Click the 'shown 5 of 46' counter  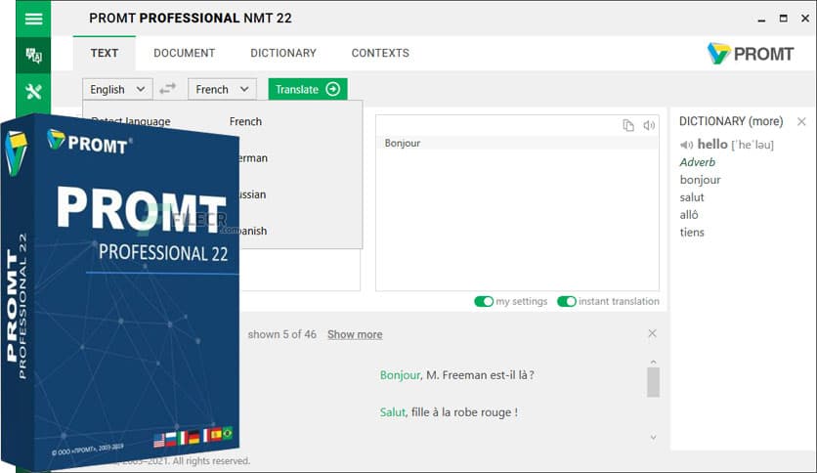(x=281, y=334)
